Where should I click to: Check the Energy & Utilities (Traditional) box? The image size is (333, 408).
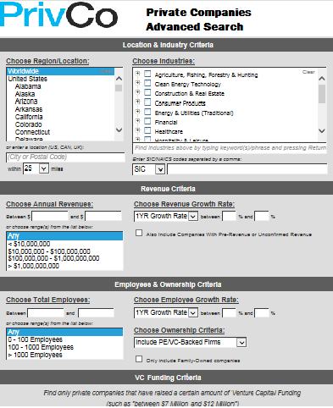pos(147,112)
